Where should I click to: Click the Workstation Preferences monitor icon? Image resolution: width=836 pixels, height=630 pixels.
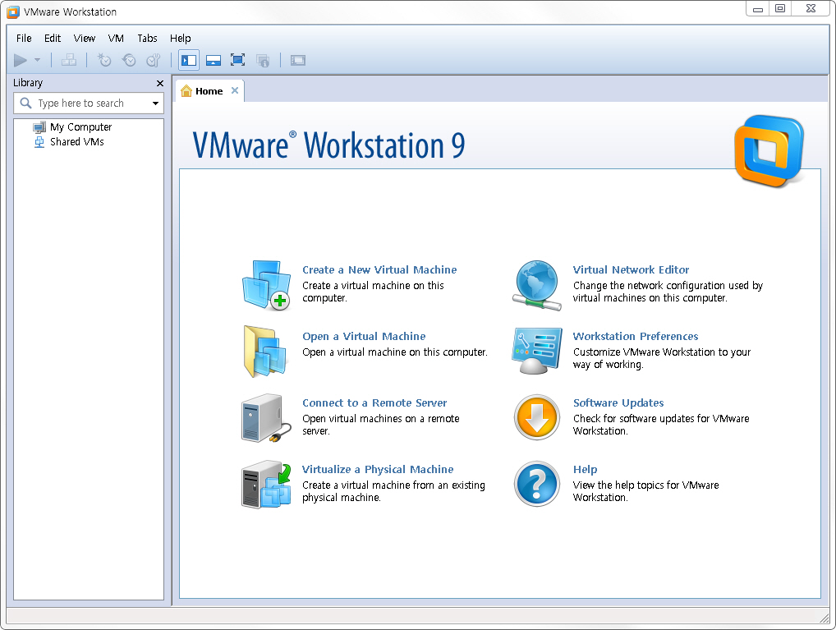tap(537, 352)
